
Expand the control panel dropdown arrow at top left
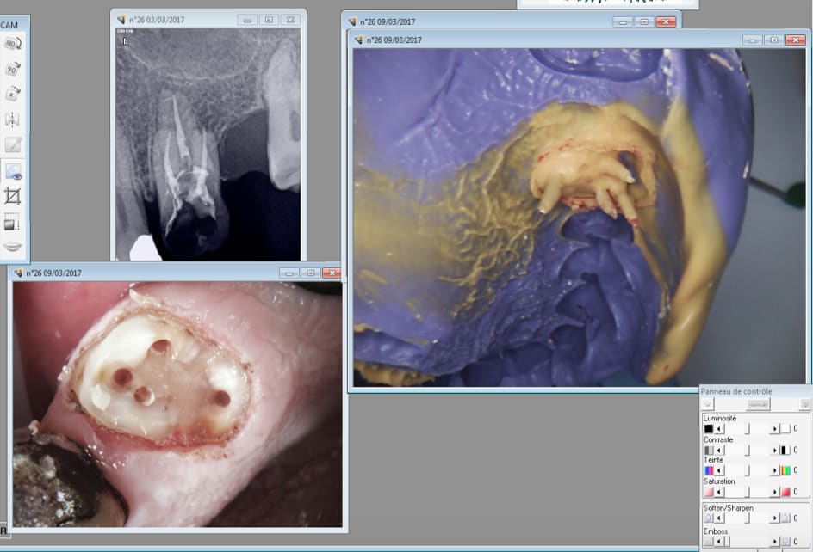tap(707, 404)
